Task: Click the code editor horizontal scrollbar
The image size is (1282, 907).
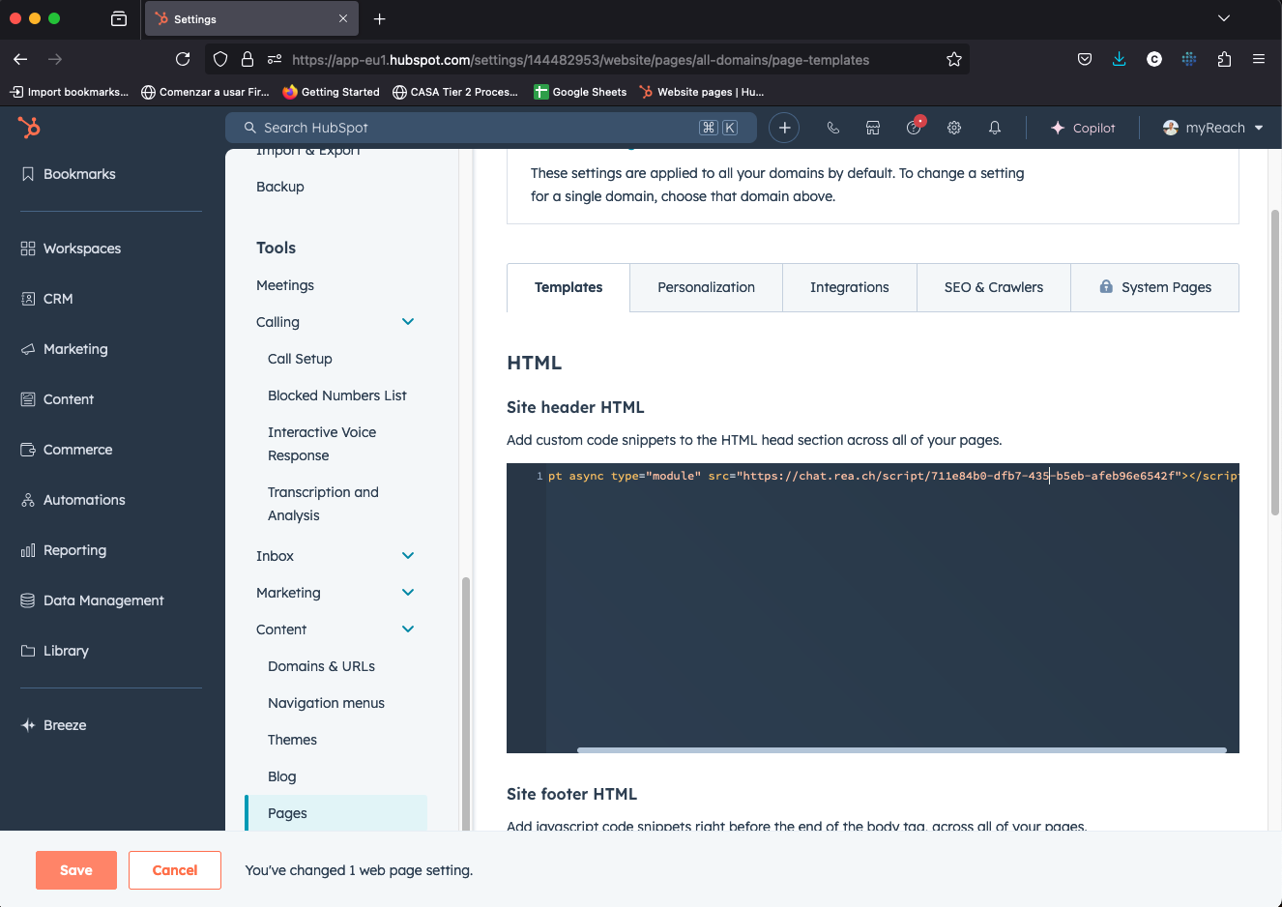Action: click(901, 749)
